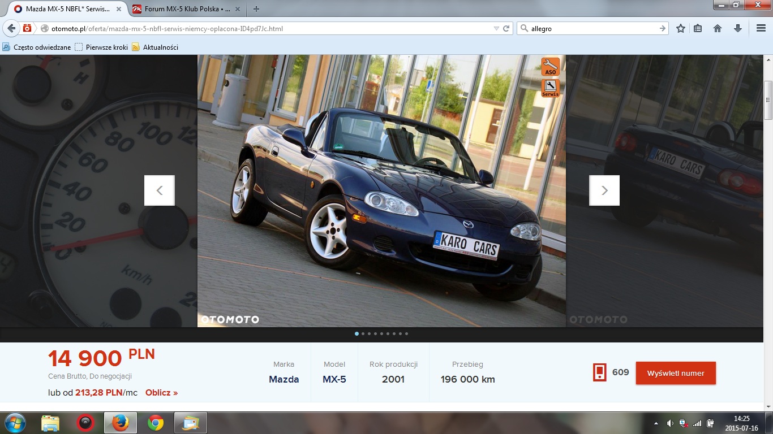Open a new tab with plus button

pos(256,9)
